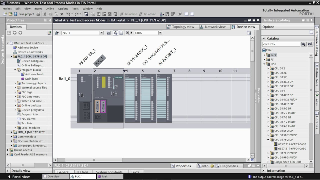
Task: Click the Delete X icon in toolbar
Action: 61,14
